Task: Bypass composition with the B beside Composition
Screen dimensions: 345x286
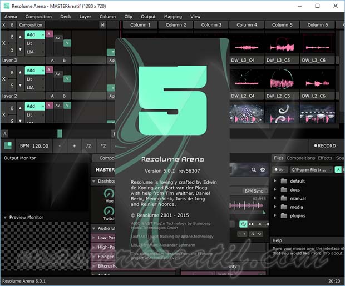Action: click(12, 25)
